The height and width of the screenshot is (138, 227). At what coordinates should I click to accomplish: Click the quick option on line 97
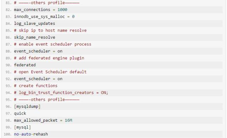(20, 114)
